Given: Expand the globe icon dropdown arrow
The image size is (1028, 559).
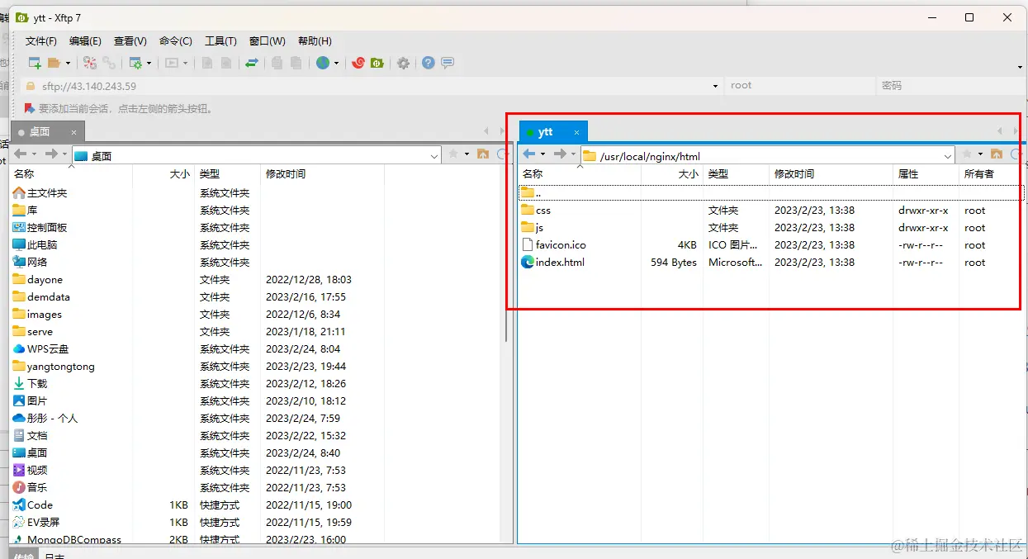Looking at the screenshot, I should click(x=336, y=63).
